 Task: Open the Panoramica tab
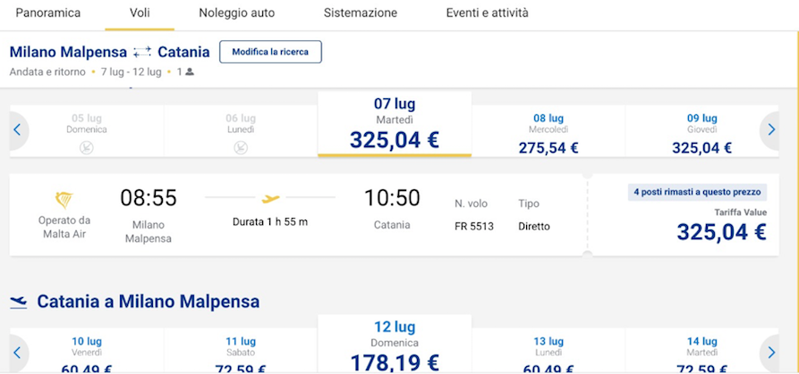[48, 13]
